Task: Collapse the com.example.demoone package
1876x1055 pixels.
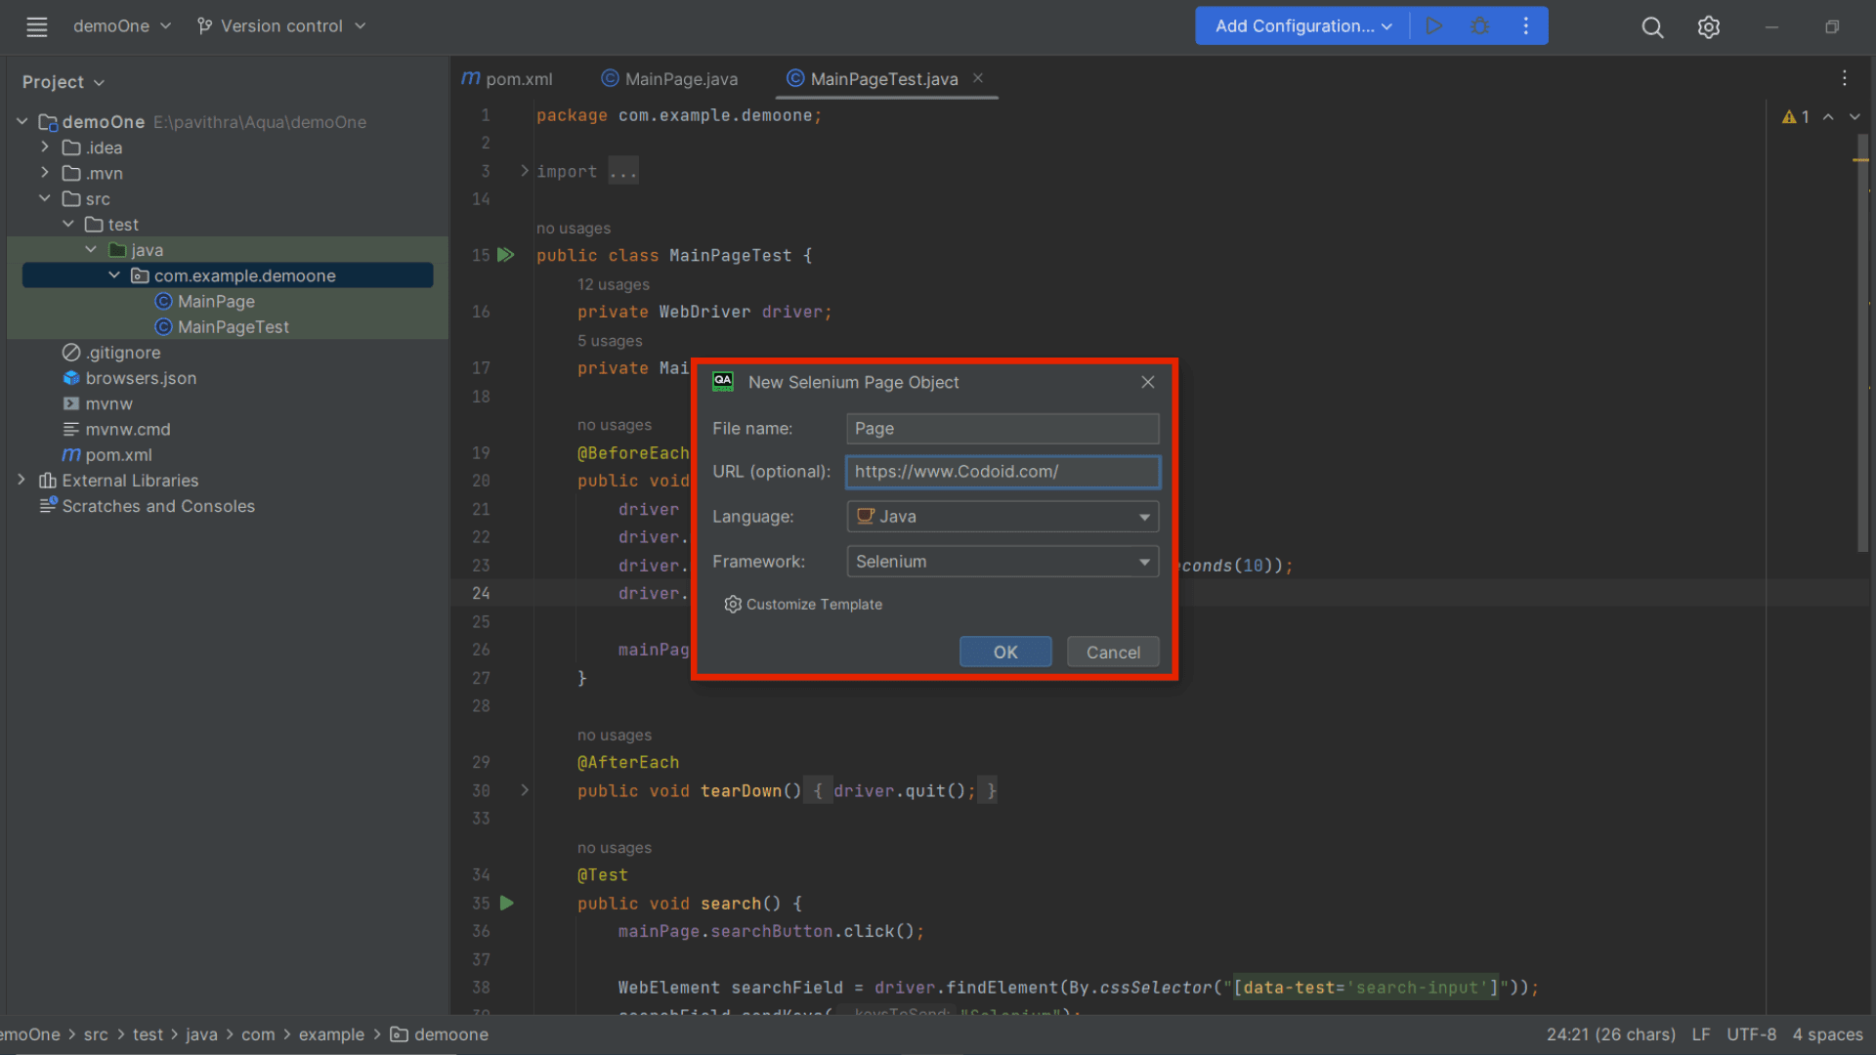Action: [x=114, y=274]
